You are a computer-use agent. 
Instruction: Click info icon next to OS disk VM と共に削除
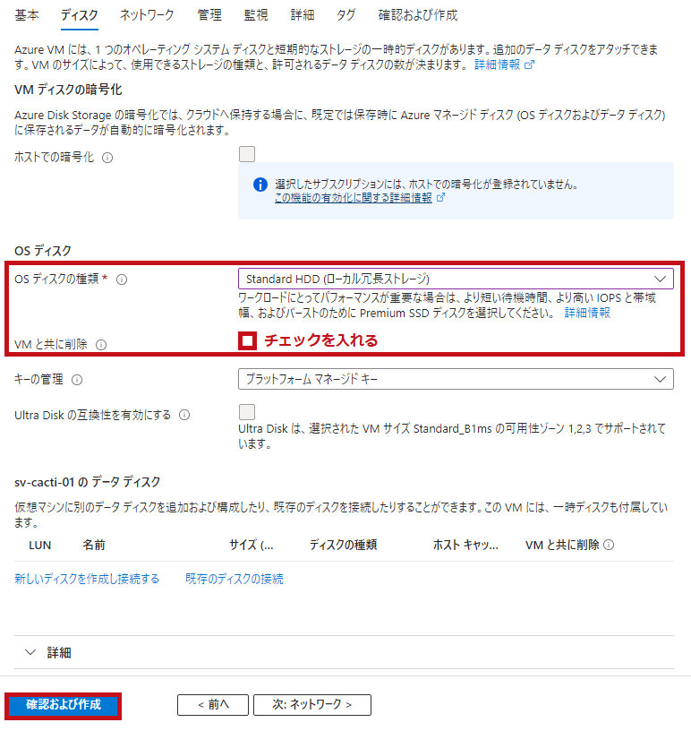pos(101,345)
